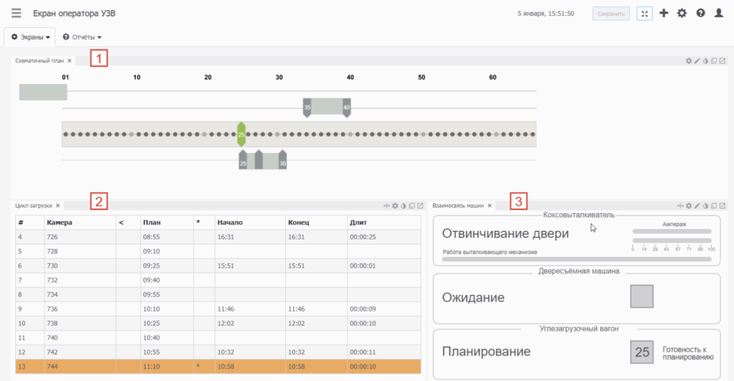Click green marker 25 on the battery row
This screenshot has width=734, height=381.
pyautogui.click(x=241, y=134)
